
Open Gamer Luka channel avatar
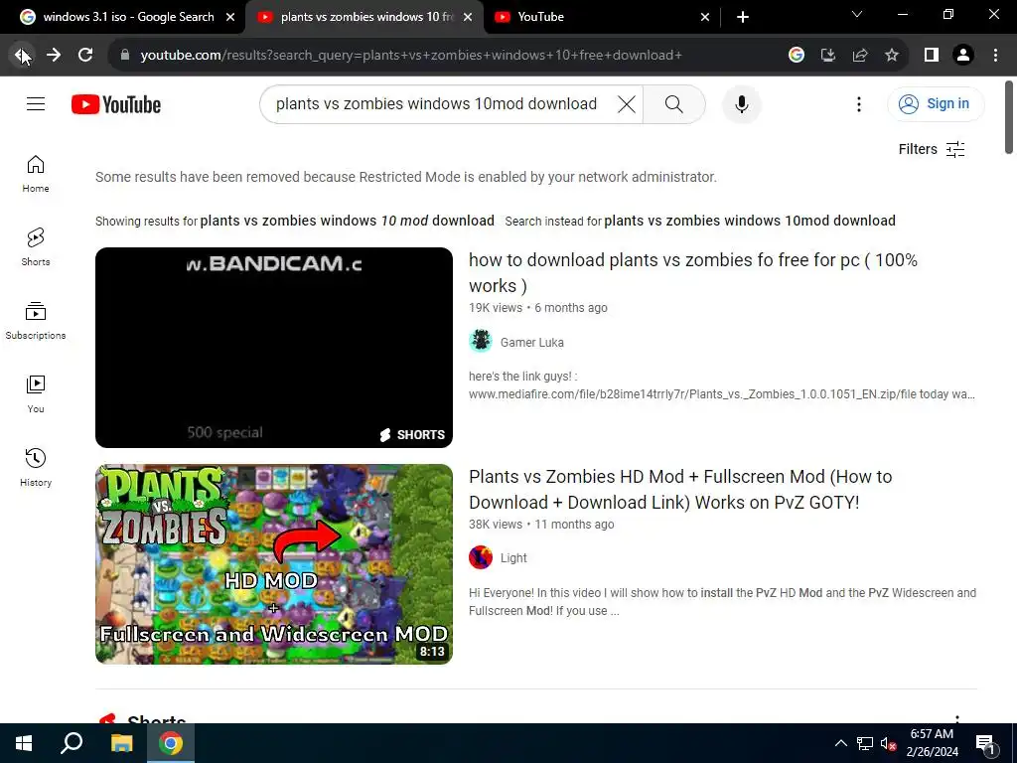tap(481, 341)
